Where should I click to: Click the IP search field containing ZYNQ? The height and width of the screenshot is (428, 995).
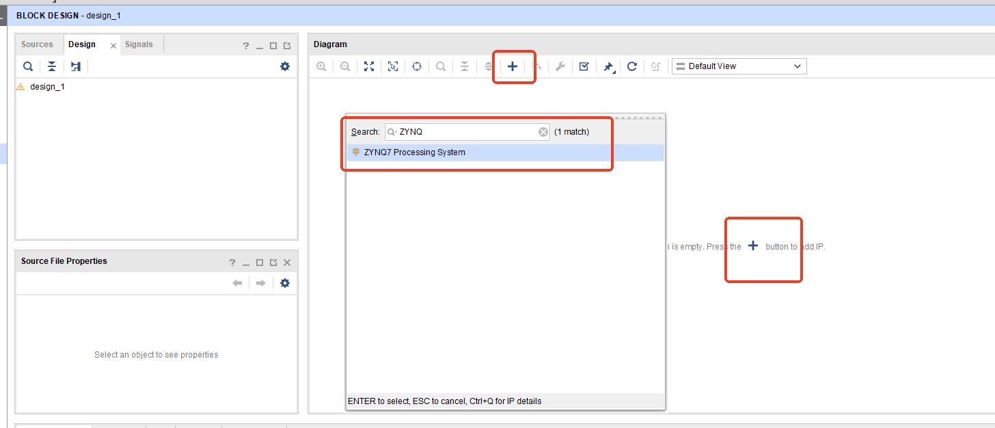467,132
